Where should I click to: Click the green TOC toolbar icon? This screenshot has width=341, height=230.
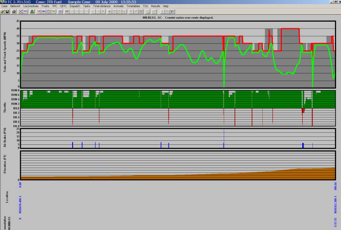[x=53, y=11]
